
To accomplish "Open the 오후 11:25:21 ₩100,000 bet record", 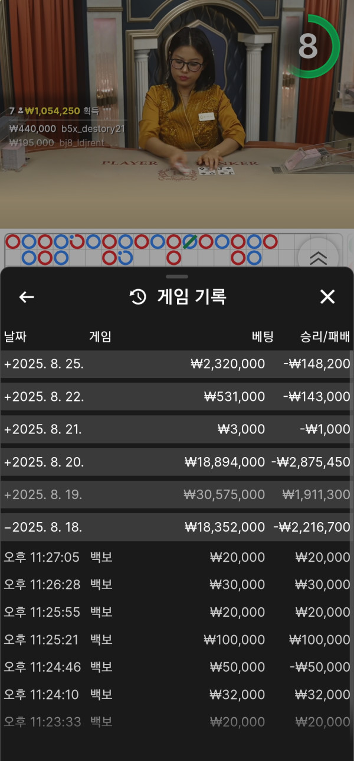I will pos(177,639).
